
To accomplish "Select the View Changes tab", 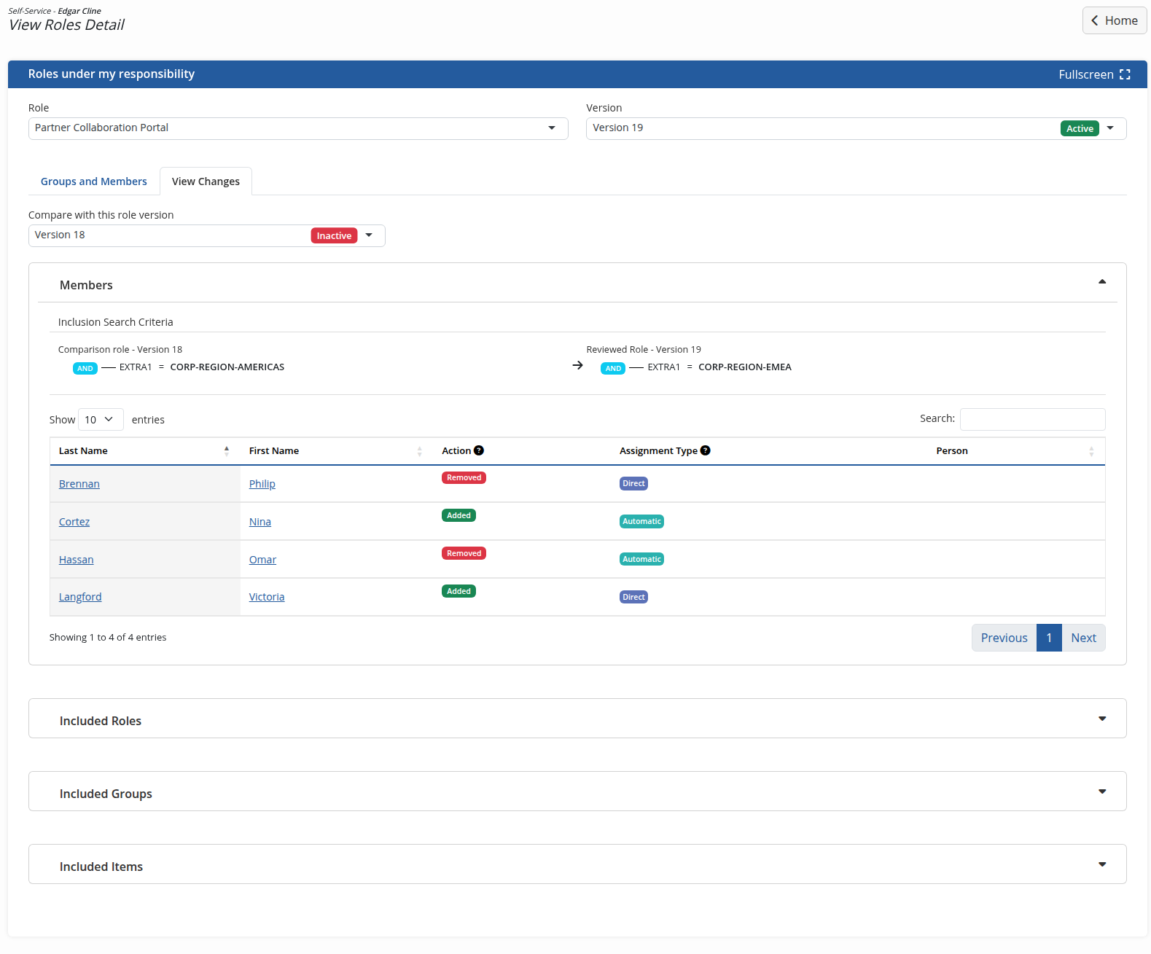I will pos(206,181).
